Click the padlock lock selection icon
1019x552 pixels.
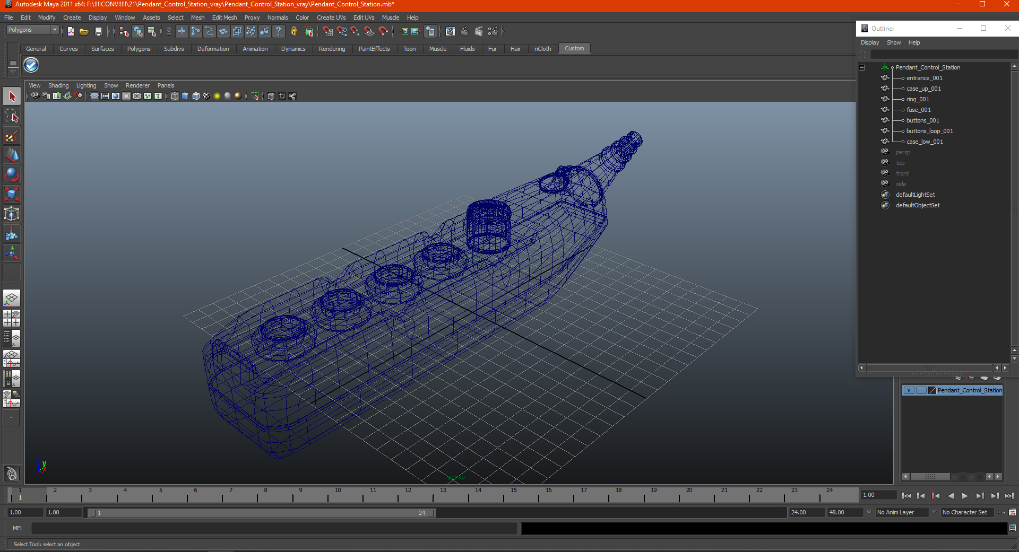pos(293,31)
